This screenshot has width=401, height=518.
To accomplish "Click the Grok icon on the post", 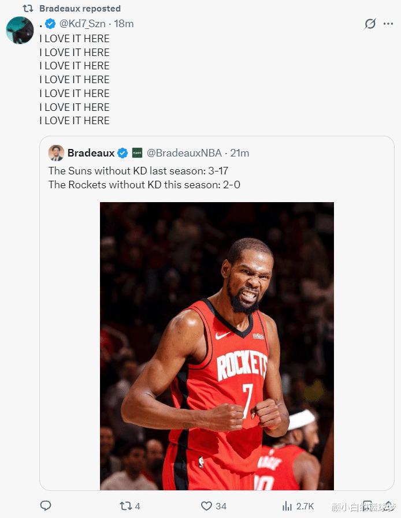I will coord(370,24).
